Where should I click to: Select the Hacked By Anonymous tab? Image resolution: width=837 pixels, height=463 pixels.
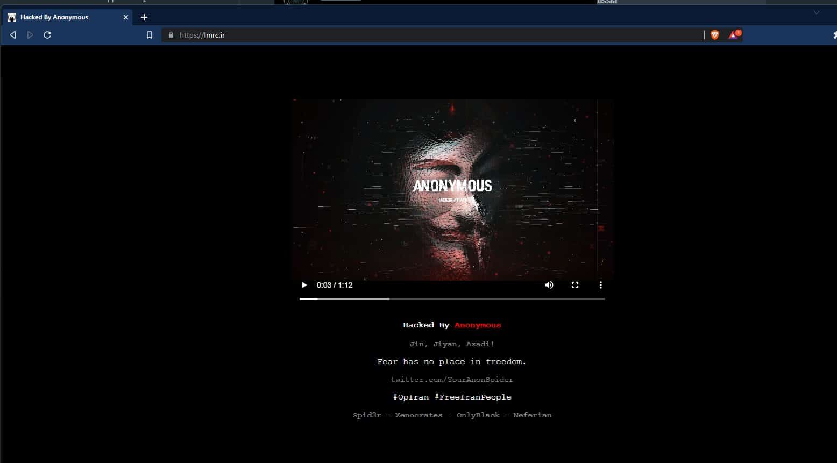click(x=67, y=17)
